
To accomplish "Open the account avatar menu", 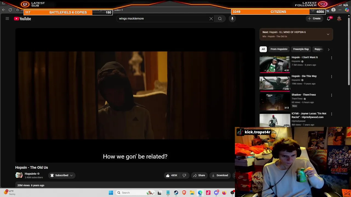I will coord(339,19).
